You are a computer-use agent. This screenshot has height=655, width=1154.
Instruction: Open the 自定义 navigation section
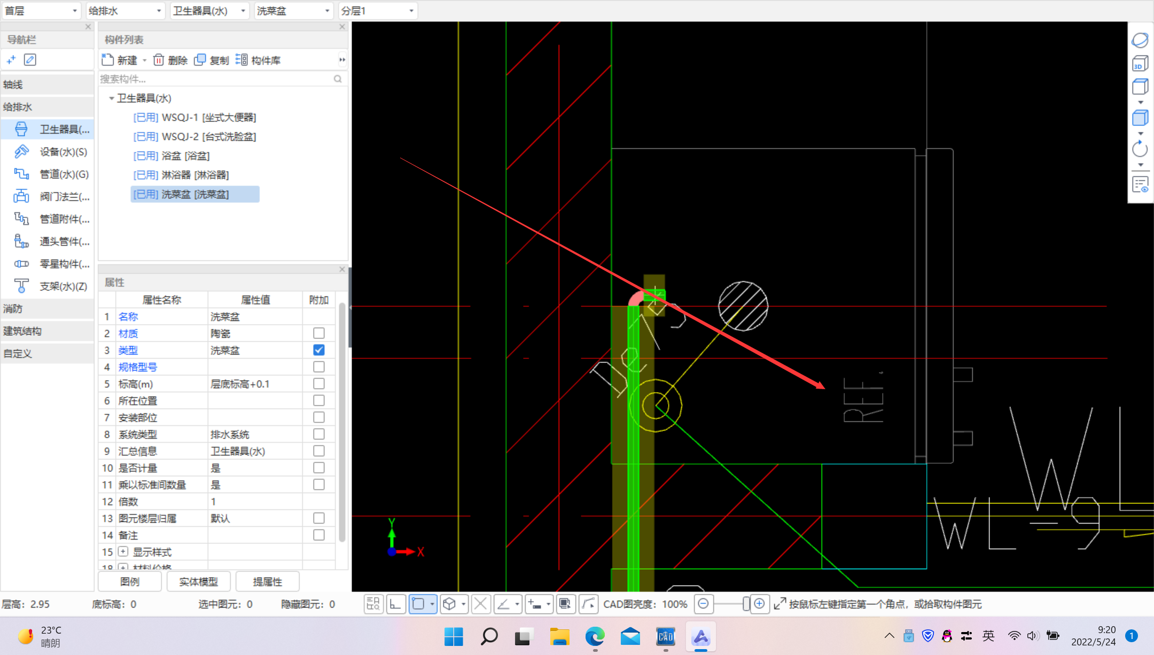coord(48,354)
